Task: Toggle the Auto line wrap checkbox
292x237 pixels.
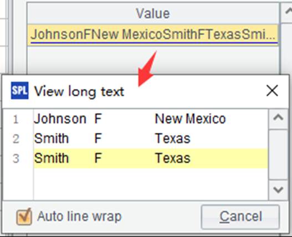Action: [x=24, y=217]
